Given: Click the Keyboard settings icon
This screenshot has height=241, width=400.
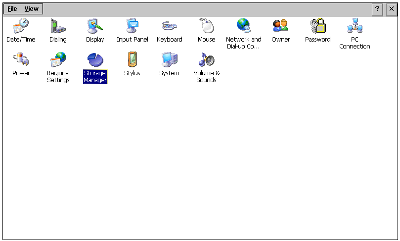Looking at the screenshot, I should tap(169, 26).
